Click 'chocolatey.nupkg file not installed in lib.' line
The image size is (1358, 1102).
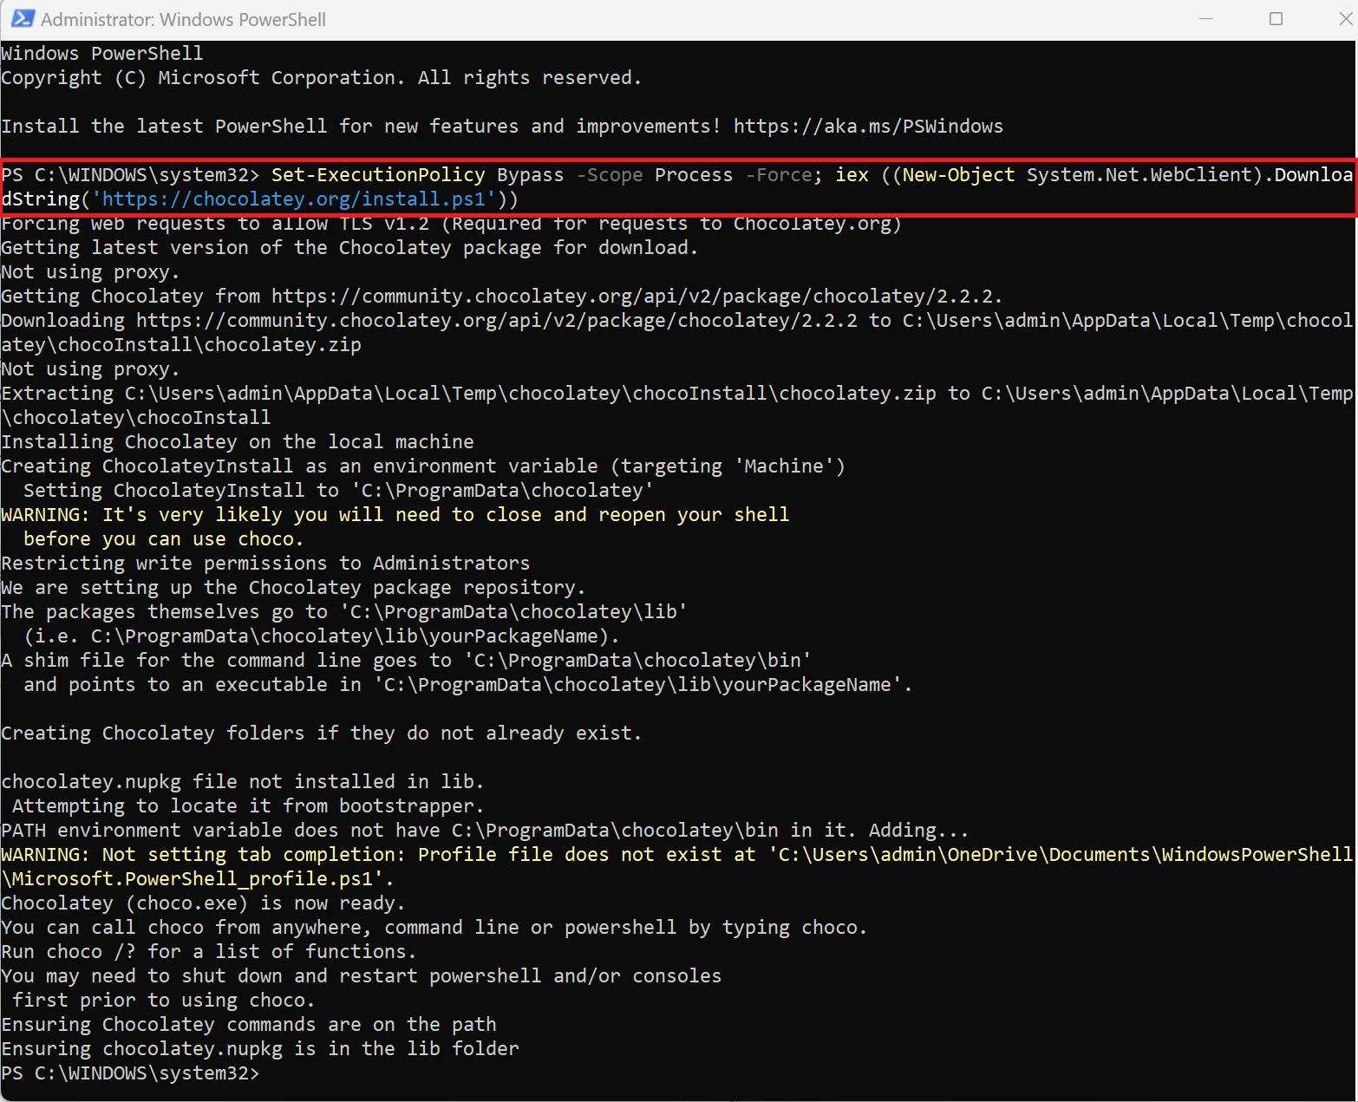tap(243, 782)
